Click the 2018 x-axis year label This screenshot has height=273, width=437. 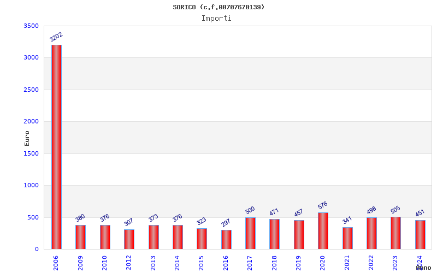coord(274,263)
